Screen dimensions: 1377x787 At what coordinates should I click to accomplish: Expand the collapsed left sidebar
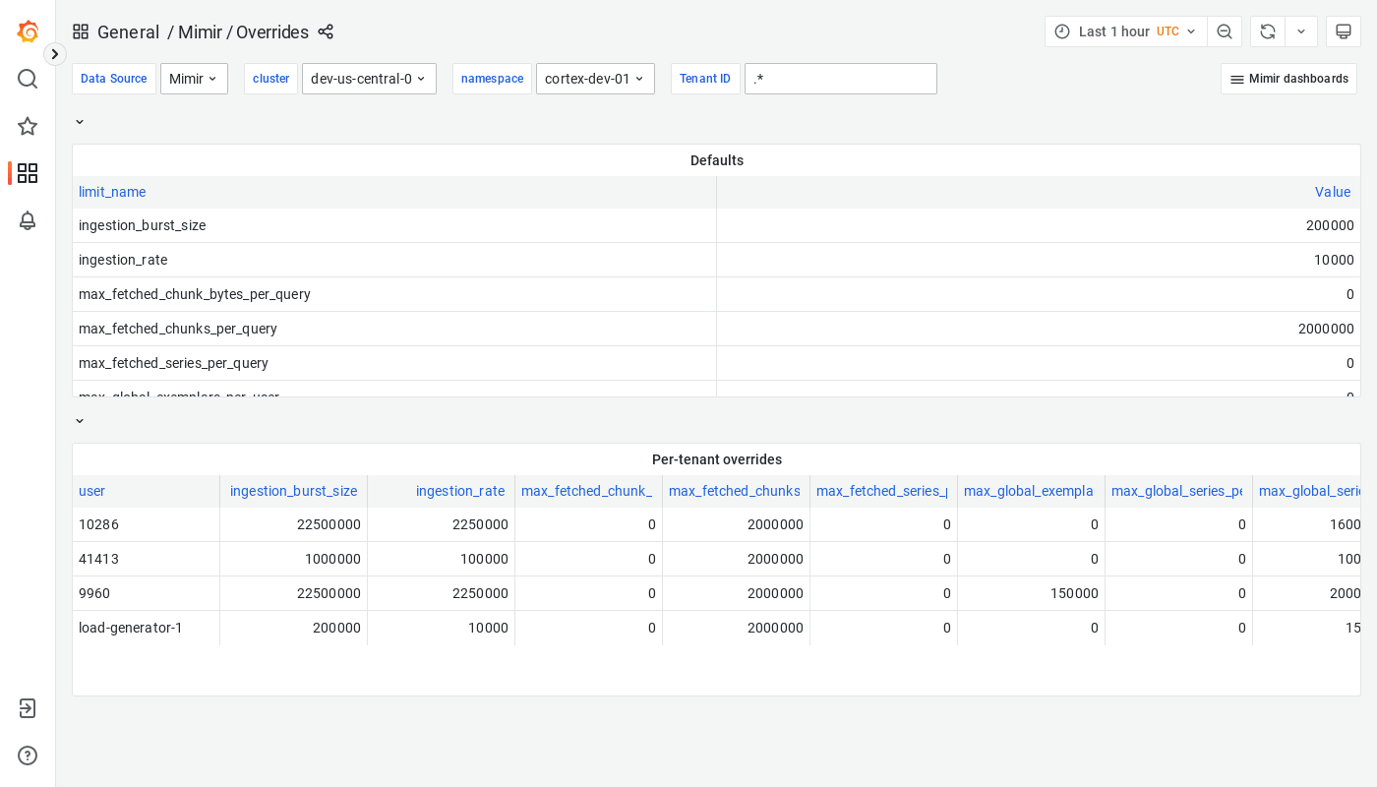[54, 54]
